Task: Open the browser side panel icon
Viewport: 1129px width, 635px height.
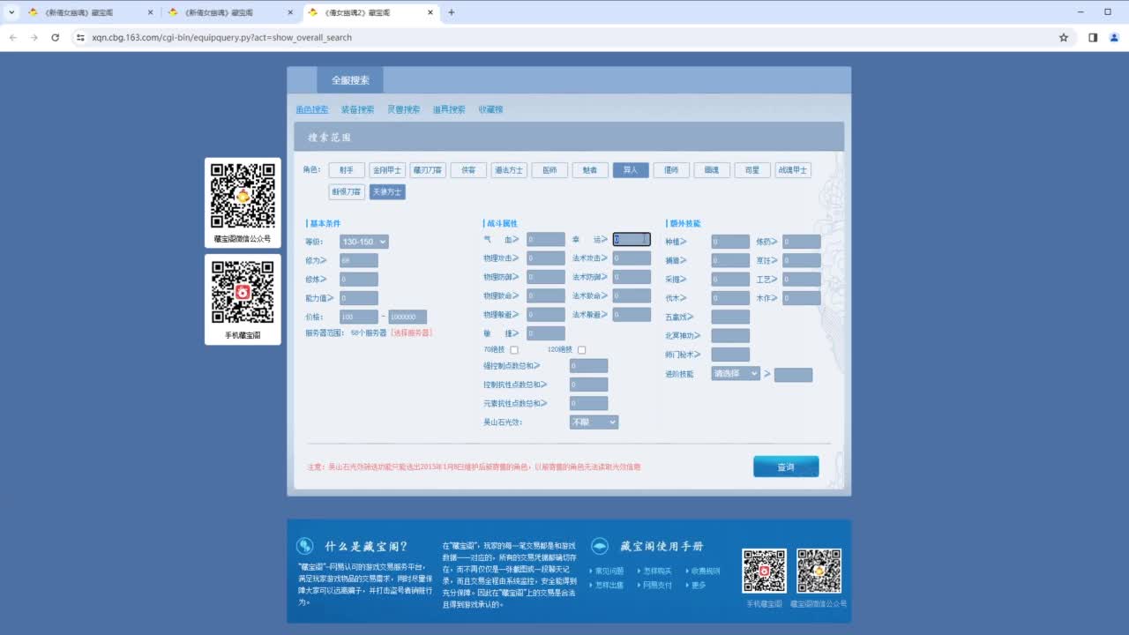Action: click(1093, 38)
